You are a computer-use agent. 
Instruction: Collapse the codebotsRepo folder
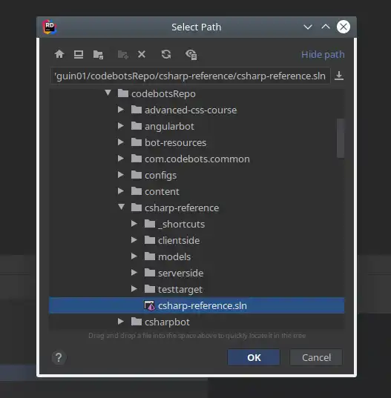point(108,93)
